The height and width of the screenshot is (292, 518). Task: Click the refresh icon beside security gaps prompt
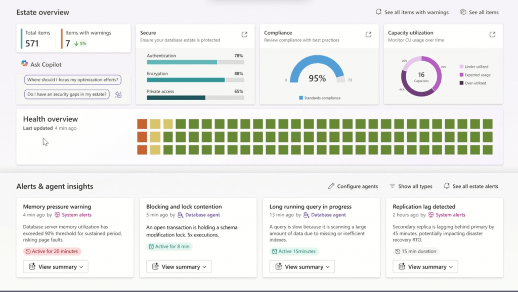tap(118, 94)
